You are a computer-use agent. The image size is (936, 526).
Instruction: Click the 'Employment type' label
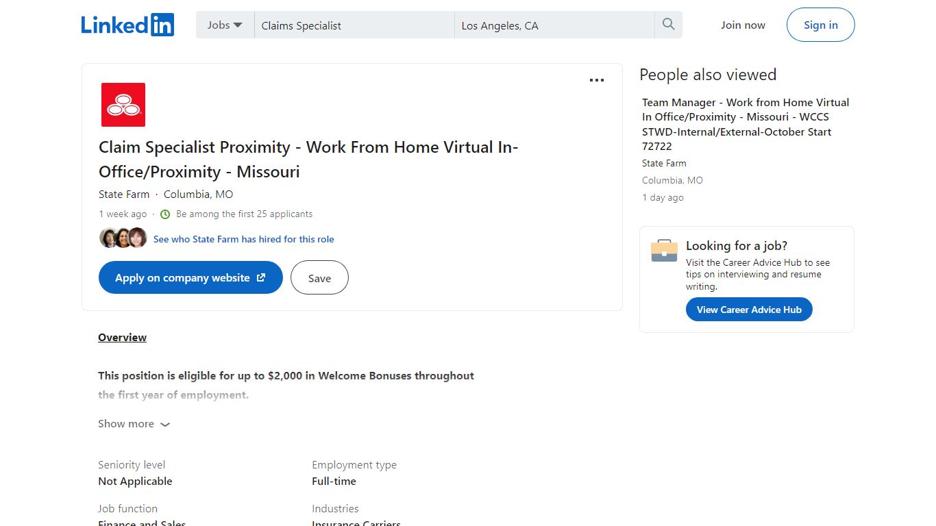coord(354,465)
